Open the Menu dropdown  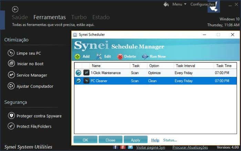(x=179, y=4)
